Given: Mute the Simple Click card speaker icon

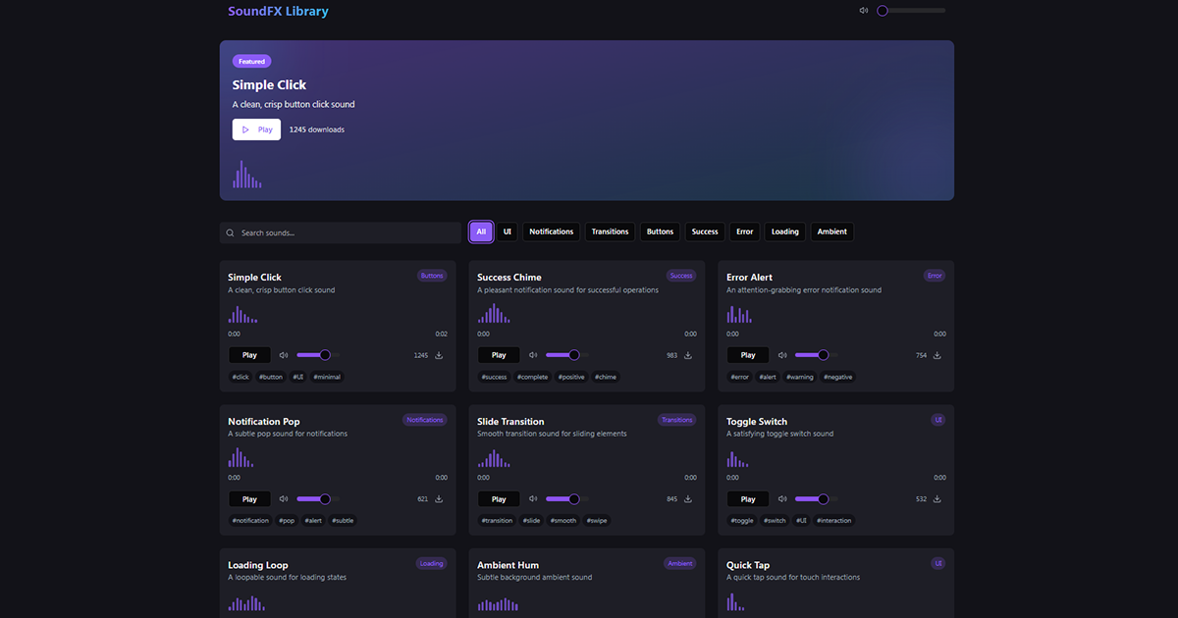Looking at the screenshot, I should [x=284, y=355].
